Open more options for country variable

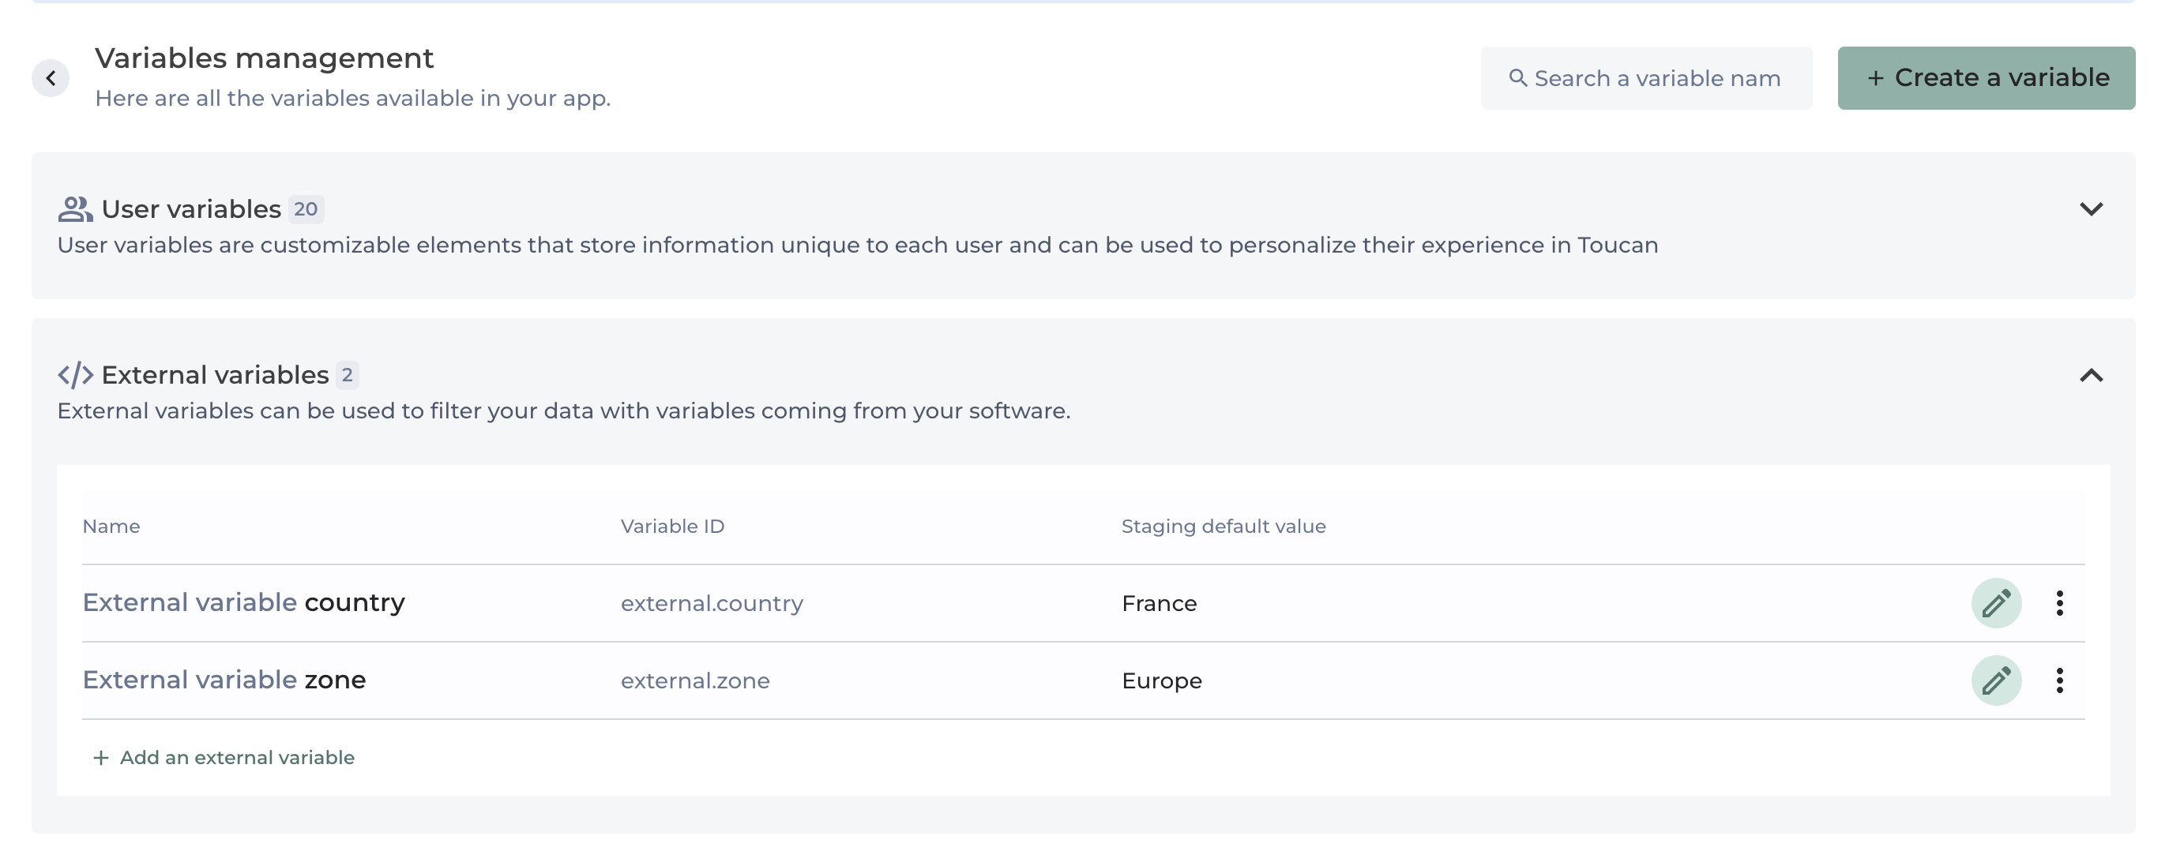2058,602
